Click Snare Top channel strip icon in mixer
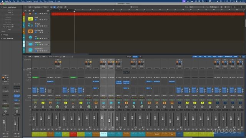246x138 pixels. (103, 103)
